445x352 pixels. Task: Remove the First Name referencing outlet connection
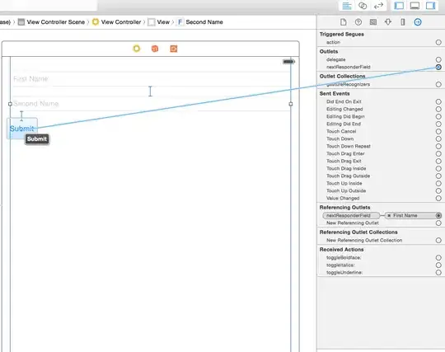click(x=389, y=216)
